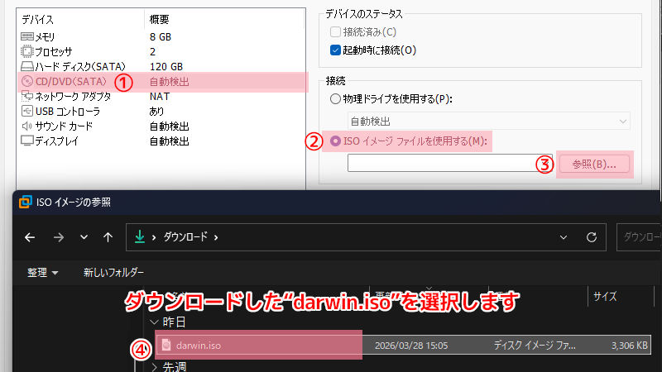Screen dimensions: 662x372
Task: Toggle the 接続済み(C) checkbox
Action: 335,31
